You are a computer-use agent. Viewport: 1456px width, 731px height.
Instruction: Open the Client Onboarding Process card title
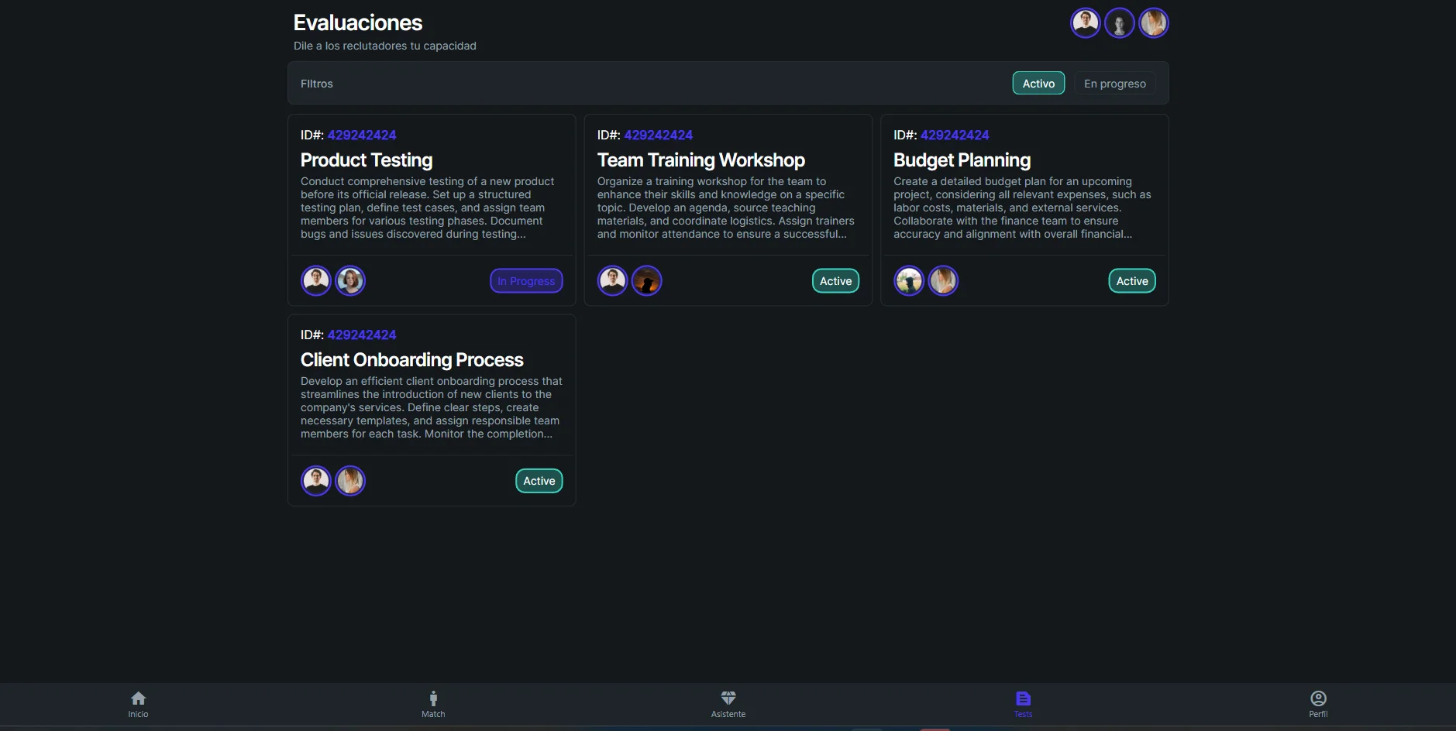[411, 360]
